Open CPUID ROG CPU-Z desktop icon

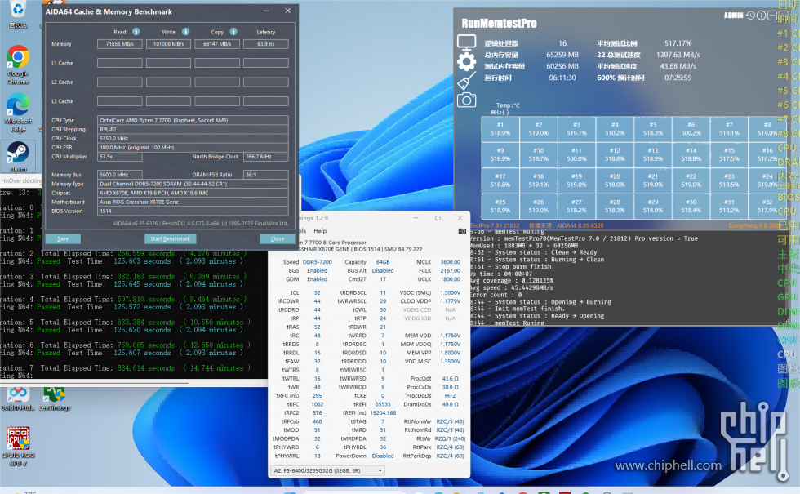click(18, 447)
